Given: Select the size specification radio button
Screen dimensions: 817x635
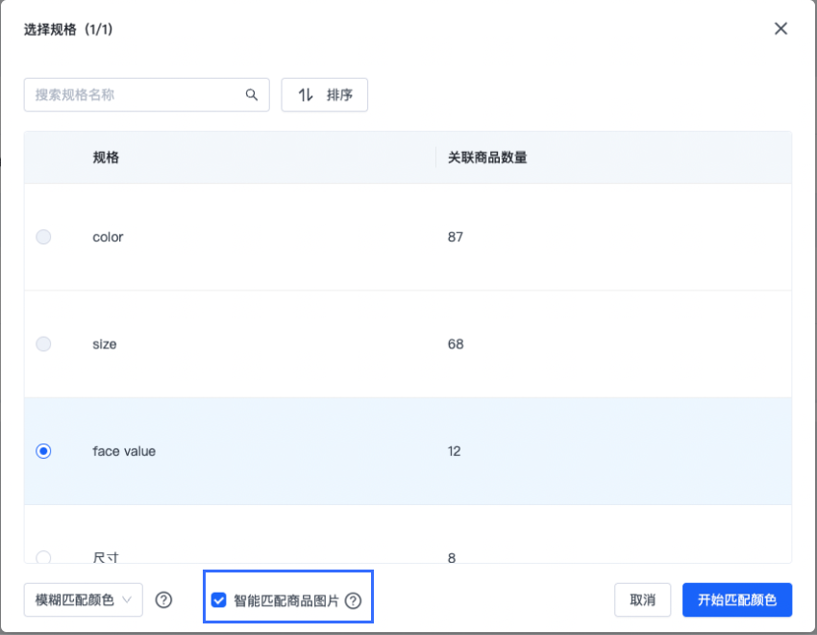Looking at the screenshot, I should pyautogui.click(x=43, y=343).
